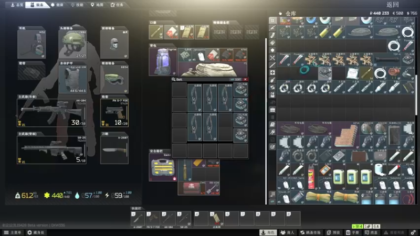The height and width of the screenshot is (236, 420).
Task: Select the M32 headset slot
Action: point(31,45)
